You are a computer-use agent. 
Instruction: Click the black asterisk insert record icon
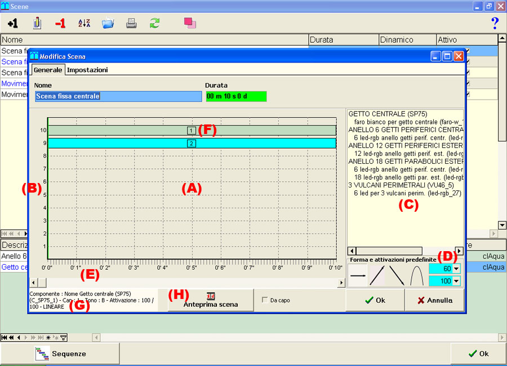point(48,337)
